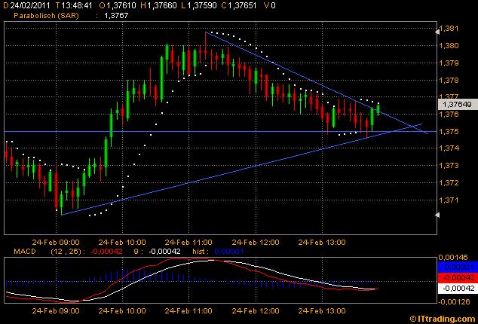Click the 1,381 price axis label

coord(449,29)
